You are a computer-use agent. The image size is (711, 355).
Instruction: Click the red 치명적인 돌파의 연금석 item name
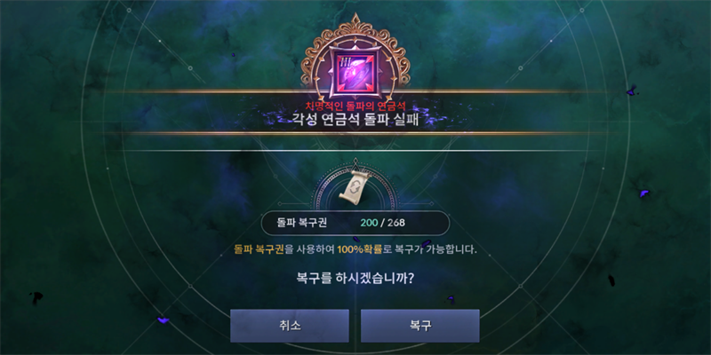point(355,106)
